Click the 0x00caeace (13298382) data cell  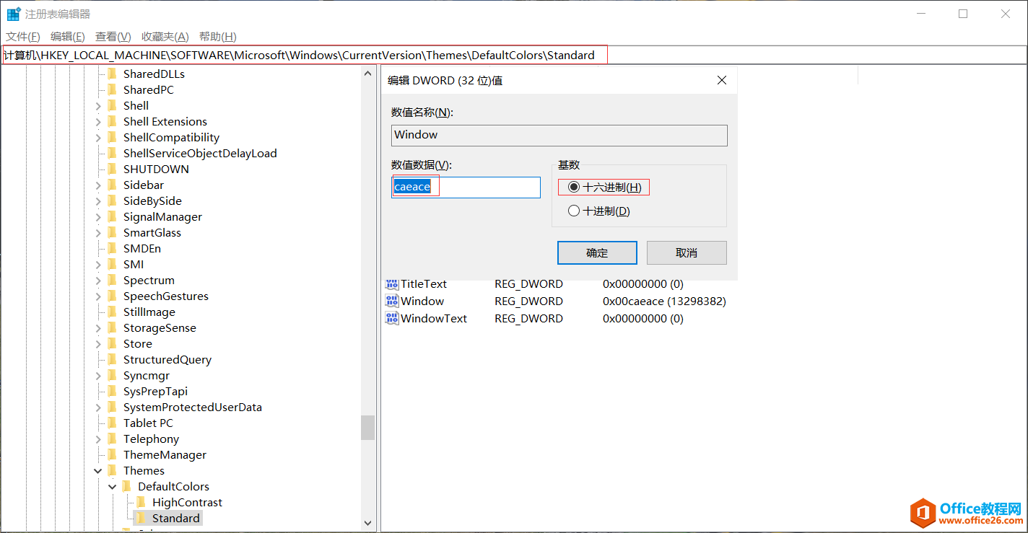point(664,301)
